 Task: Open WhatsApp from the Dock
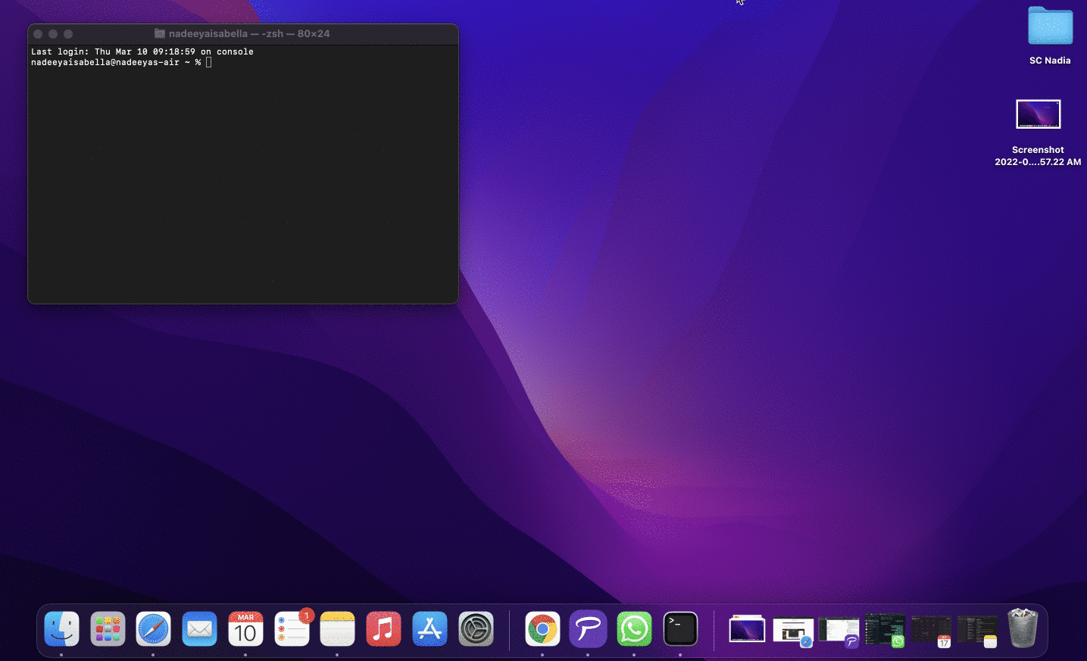634,629
